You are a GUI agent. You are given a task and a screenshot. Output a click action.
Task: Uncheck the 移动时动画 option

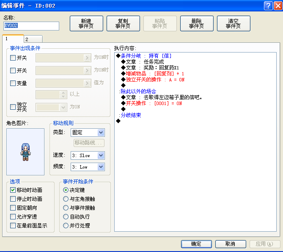13,190
